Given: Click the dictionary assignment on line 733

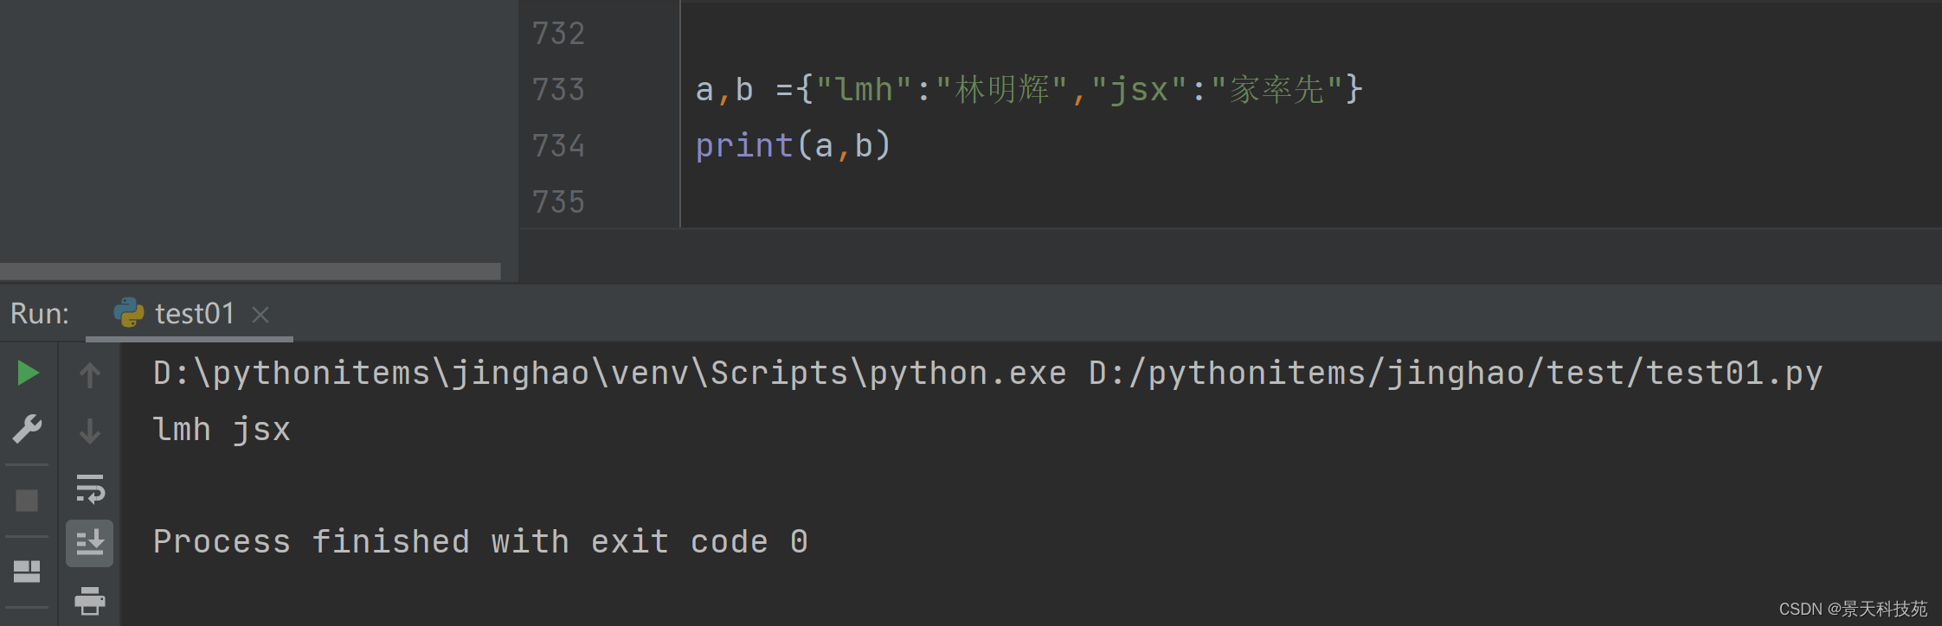Looking at the screenshot, I should [x=1028, y=90].
